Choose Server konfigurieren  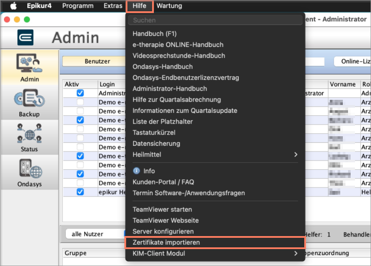[215, 231]
